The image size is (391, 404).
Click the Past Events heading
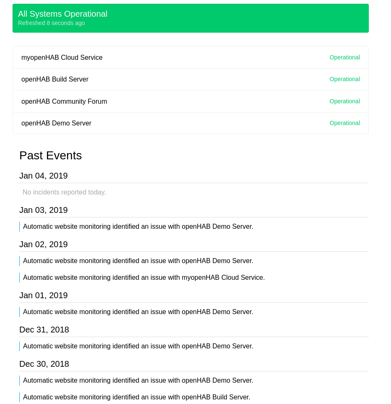click(x=50, y=155)
